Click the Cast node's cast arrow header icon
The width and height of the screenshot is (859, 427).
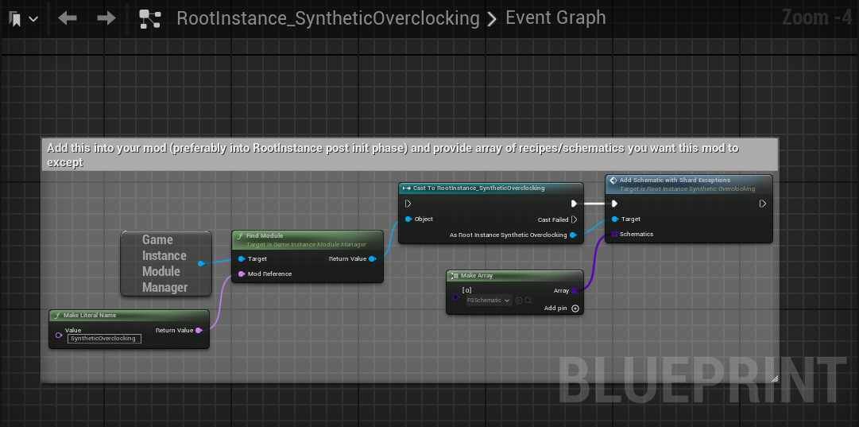point(407,188)
